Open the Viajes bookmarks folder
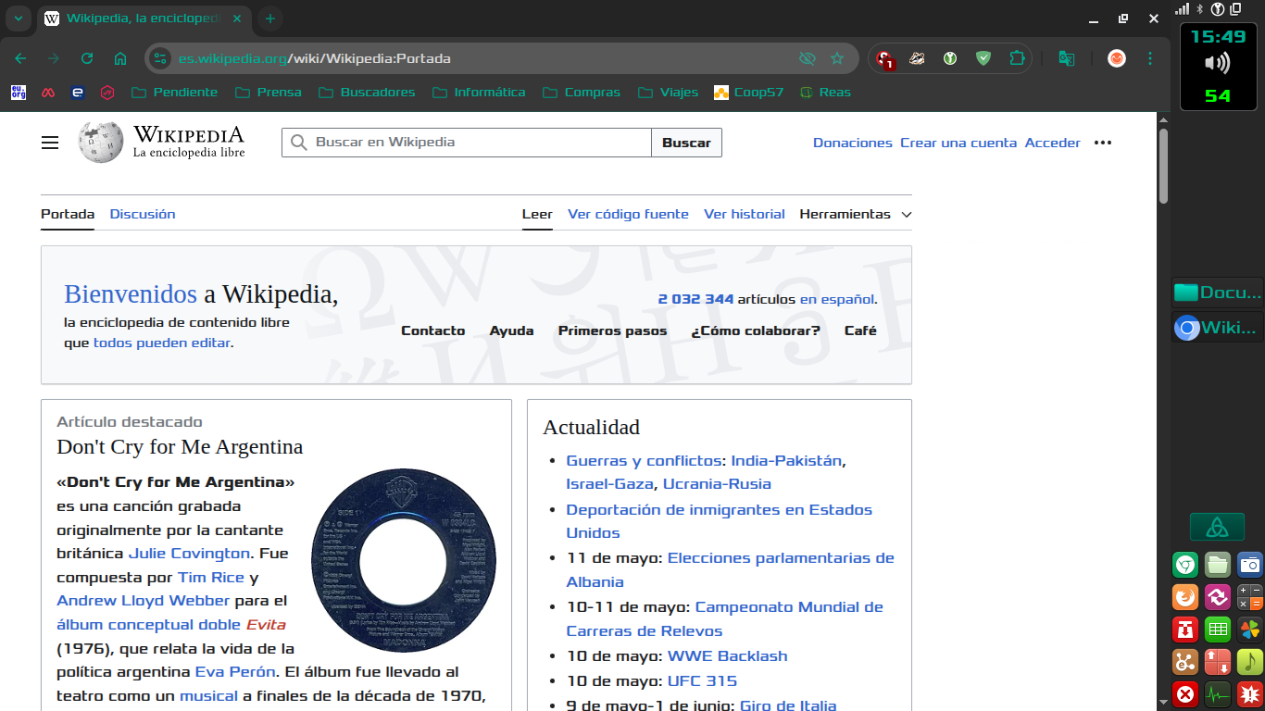 (668, 92)
